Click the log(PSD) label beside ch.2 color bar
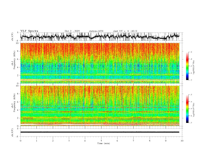 (194, 110)
